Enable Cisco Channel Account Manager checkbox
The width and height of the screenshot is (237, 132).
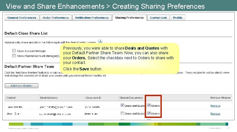tap(14, 56)
